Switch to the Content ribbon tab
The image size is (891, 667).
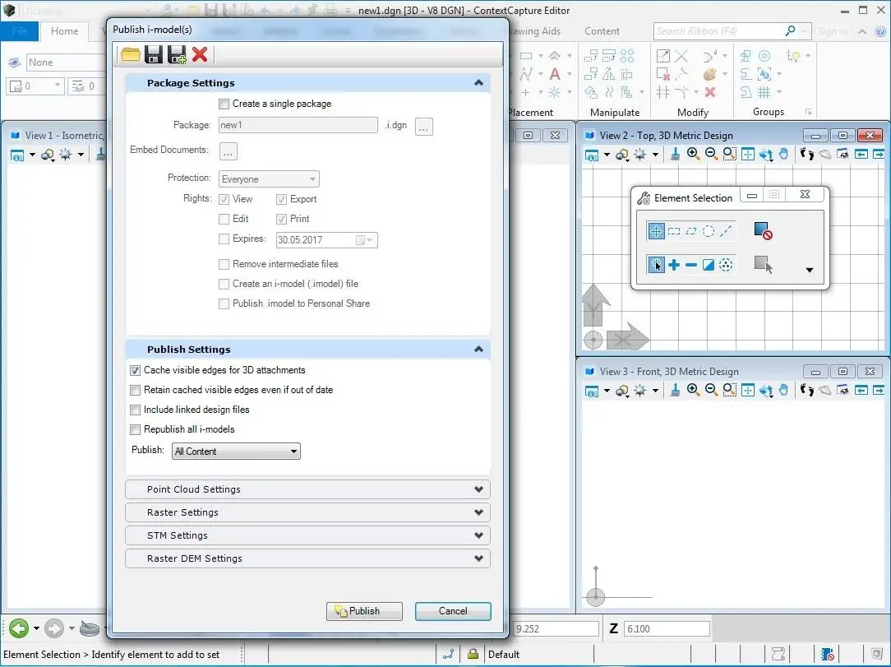pos(602,31)
